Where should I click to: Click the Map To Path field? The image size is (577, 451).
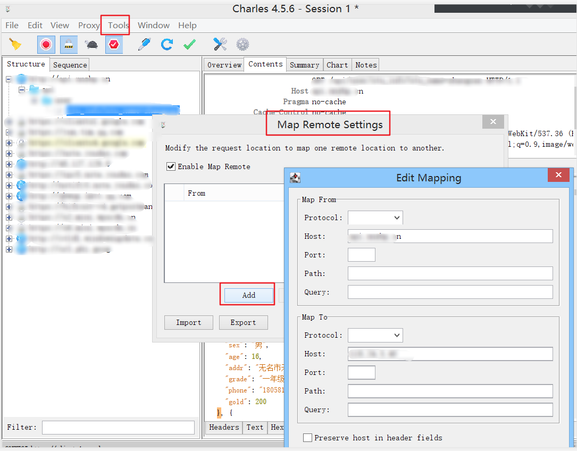click(450, 391)
